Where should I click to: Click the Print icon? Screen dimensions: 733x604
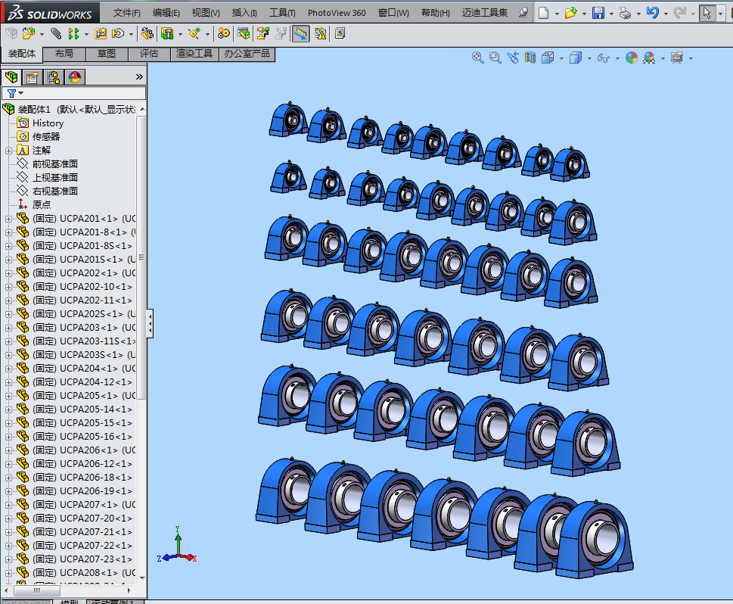625,13
